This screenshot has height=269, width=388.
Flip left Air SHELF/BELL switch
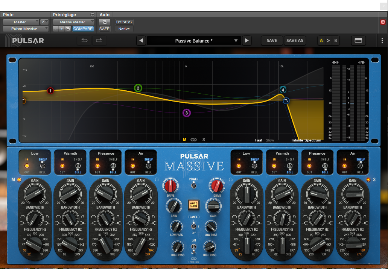(x=149, y=165)
